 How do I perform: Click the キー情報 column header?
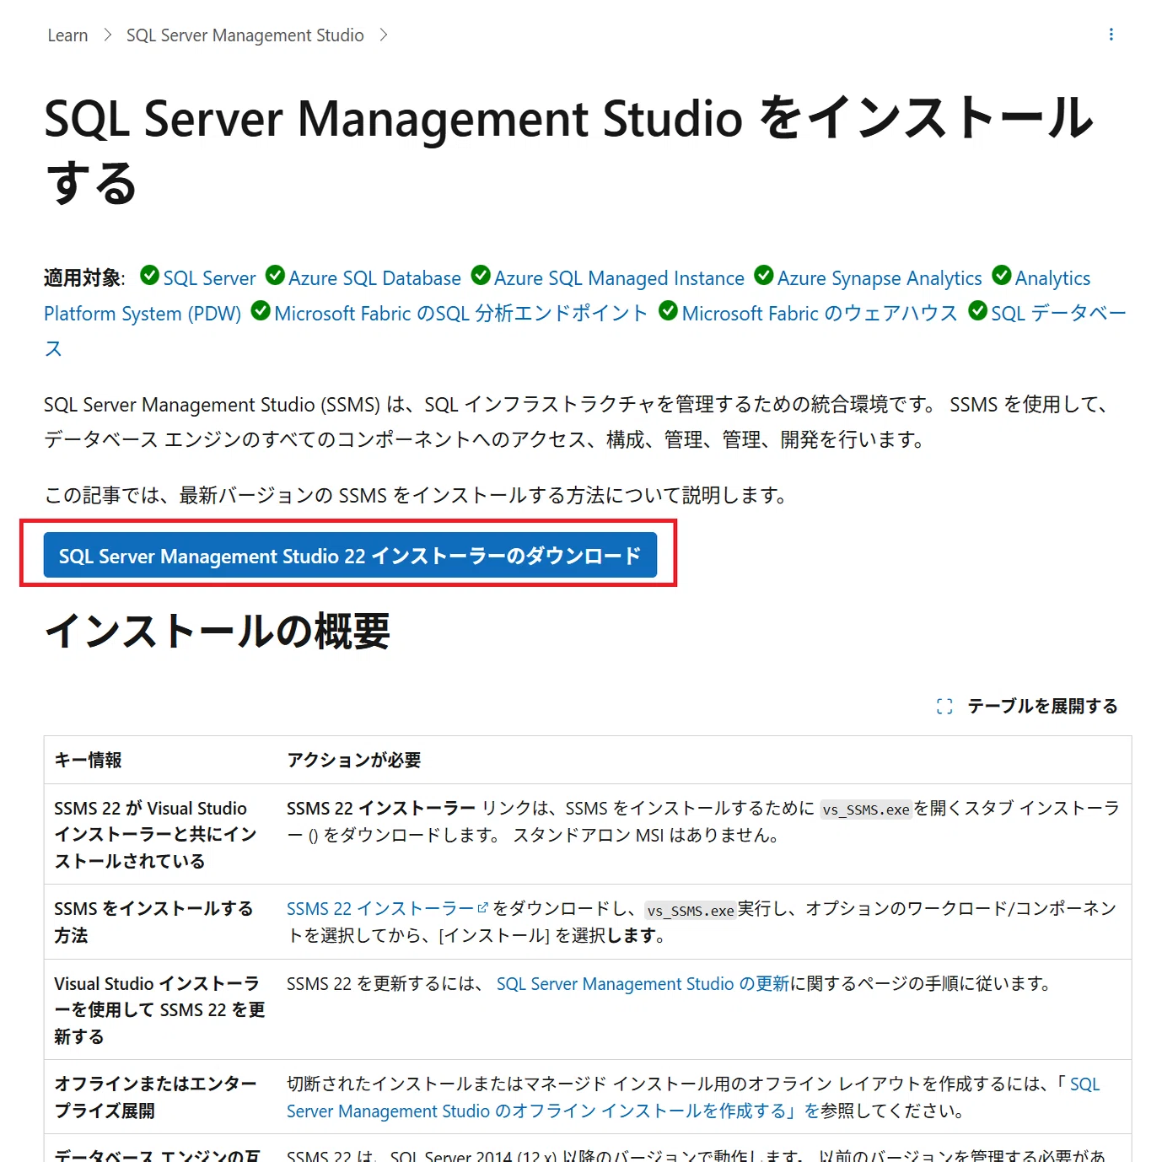88,760
